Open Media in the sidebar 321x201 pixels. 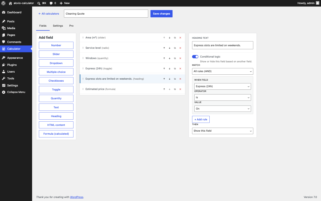(x=16, y=28)
